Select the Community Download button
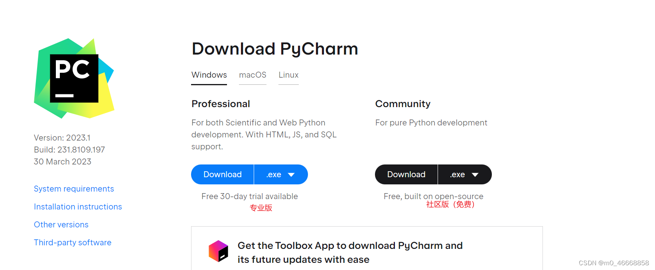Viewport: 655px width, 270px height. 406,174
